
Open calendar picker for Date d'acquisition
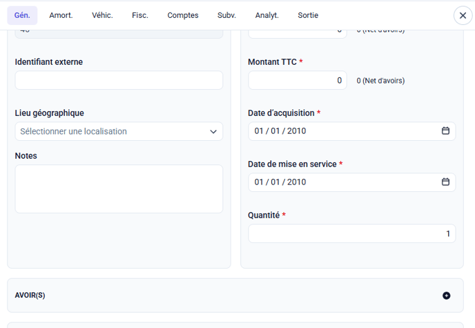click(x=445, y=131)
